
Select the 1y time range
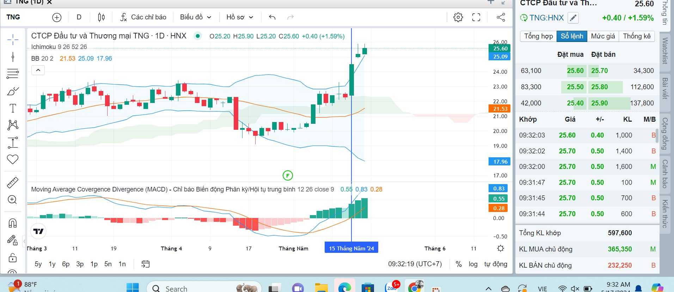(x=52, y=264)
